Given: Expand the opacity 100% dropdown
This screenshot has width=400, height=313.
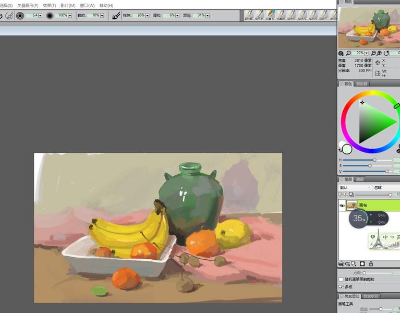Looking at the screenshot, I should [x=70, y=16].
